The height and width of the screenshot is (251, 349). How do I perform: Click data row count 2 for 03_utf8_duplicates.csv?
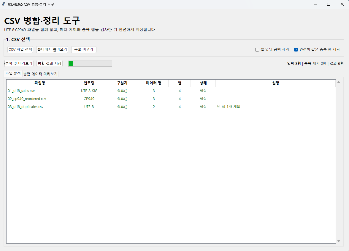tap(154, 107)
